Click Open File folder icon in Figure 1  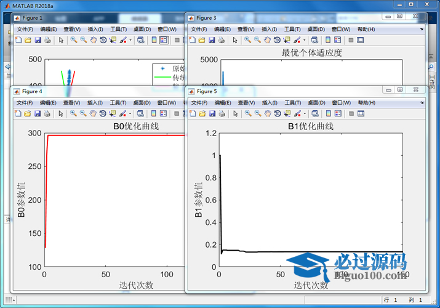tap(28, 40)
